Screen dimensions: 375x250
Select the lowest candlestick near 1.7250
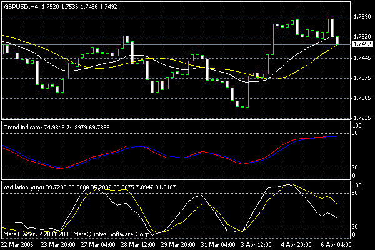(237, 105)
